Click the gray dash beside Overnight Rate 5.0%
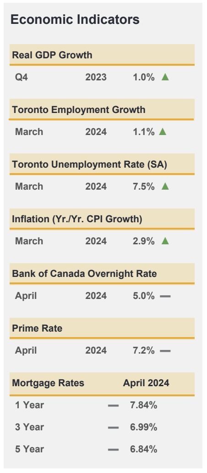207x473 pixels. [x=165, y=296]
